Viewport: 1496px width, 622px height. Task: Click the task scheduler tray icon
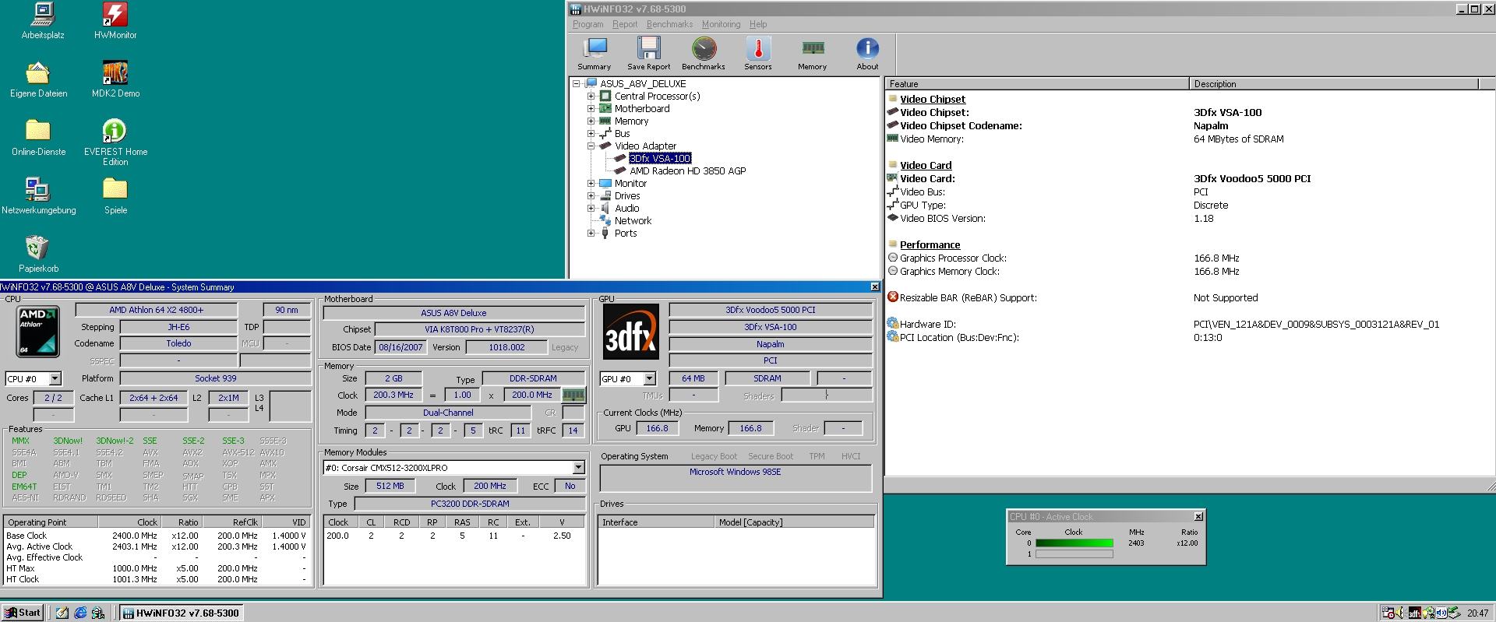tap(1388, 613)
